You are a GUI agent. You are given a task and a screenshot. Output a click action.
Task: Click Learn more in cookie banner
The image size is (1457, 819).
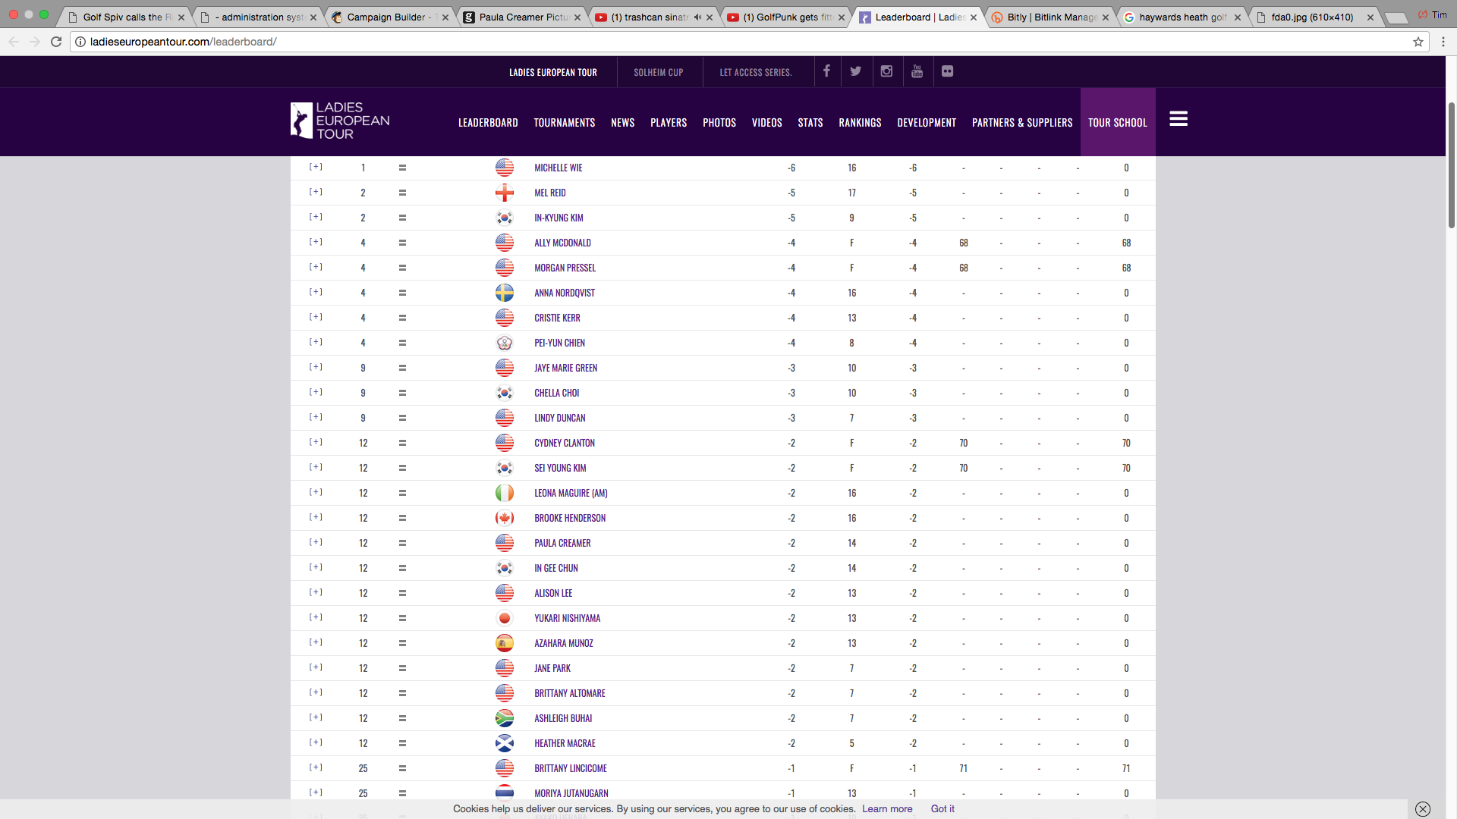[887, 809]
